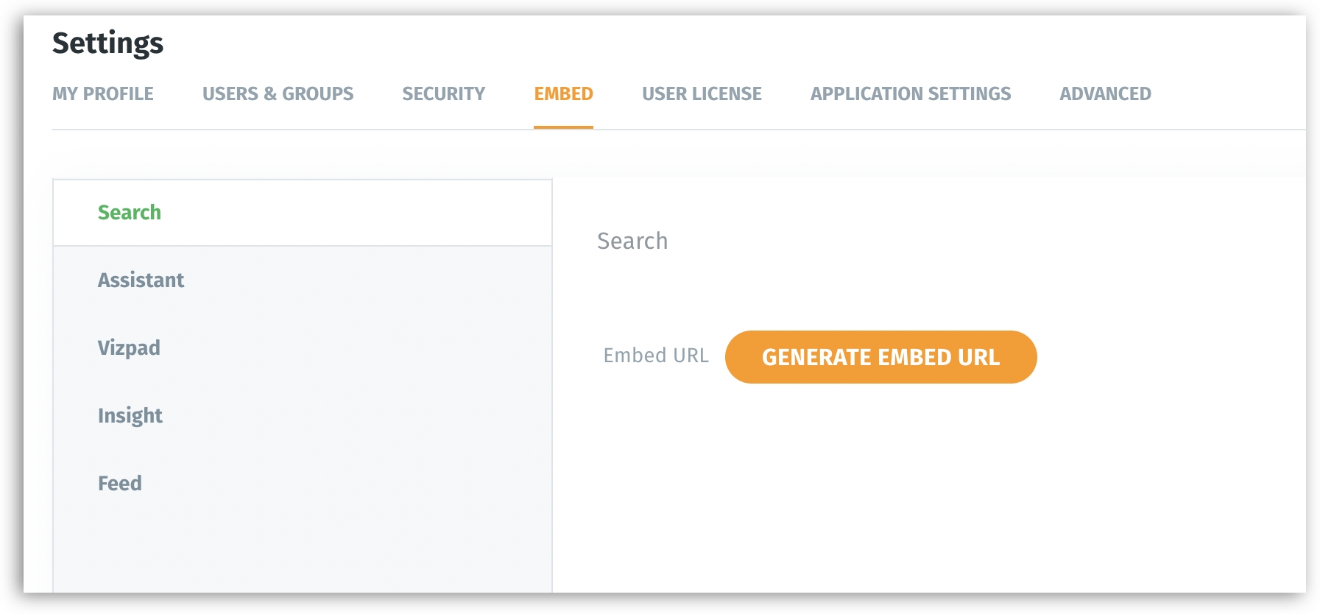Click the Generate Embed URL button
This screenshot has height=614, width=1320.
tap(880, 357)
